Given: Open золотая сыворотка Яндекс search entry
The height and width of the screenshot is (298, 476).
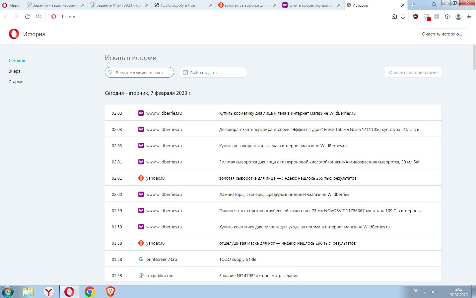Looking at the screenshot, I should tap(273, 178).
